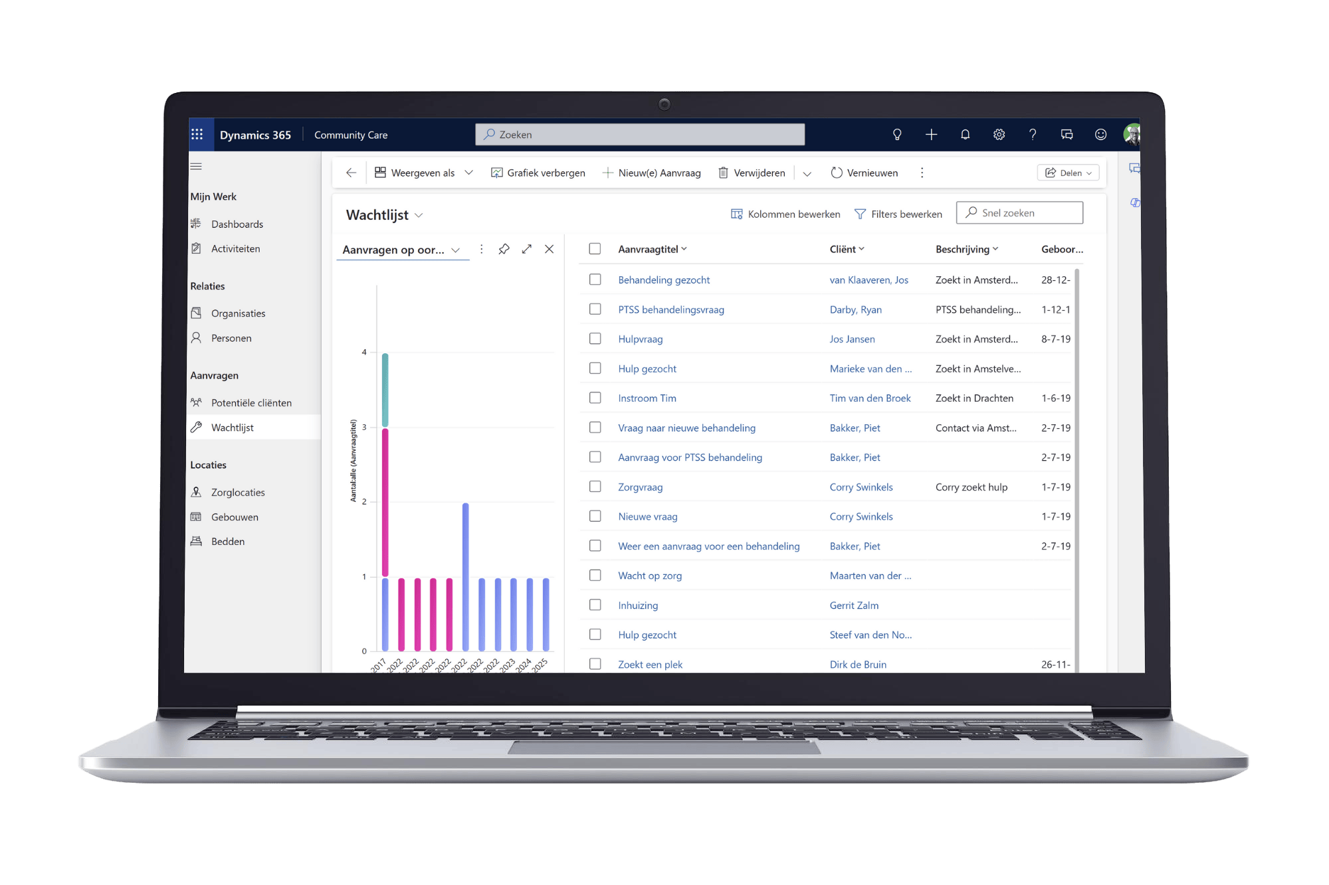
Task: Open the Delen share dropdown
Action: pos(1068,173)
